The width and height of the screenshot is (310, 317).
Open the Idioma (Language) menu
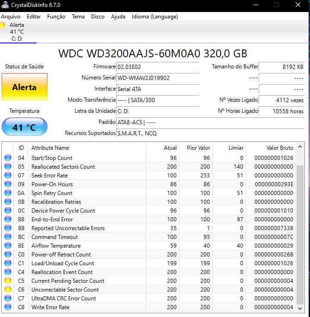coord(155,17)
